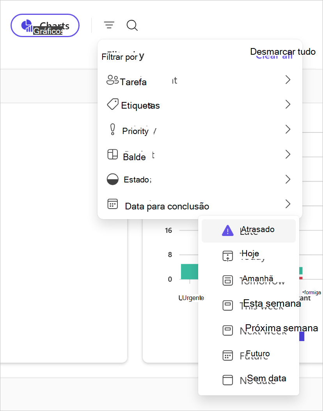Image resolution: width=323 pixels, height=411 pixels.
Task: Click the warning triangle icon for Atrasado
Action: [227, 231]
